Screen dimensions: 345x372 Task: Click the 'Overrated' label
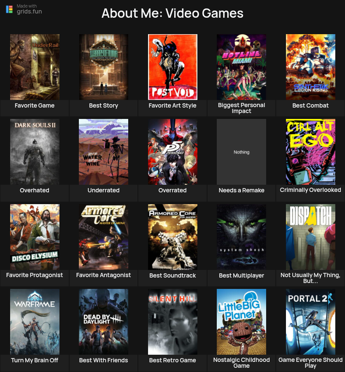tap(172, 190)
